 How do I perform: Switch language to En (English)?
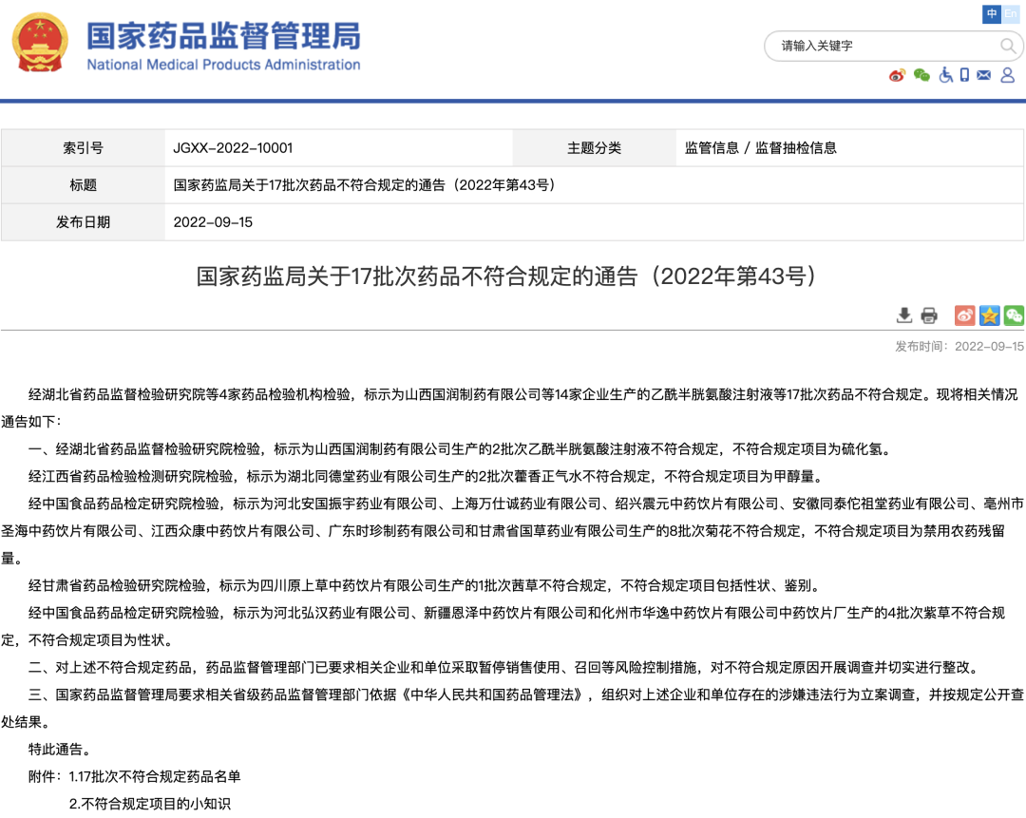click(x=1010, y=13)
